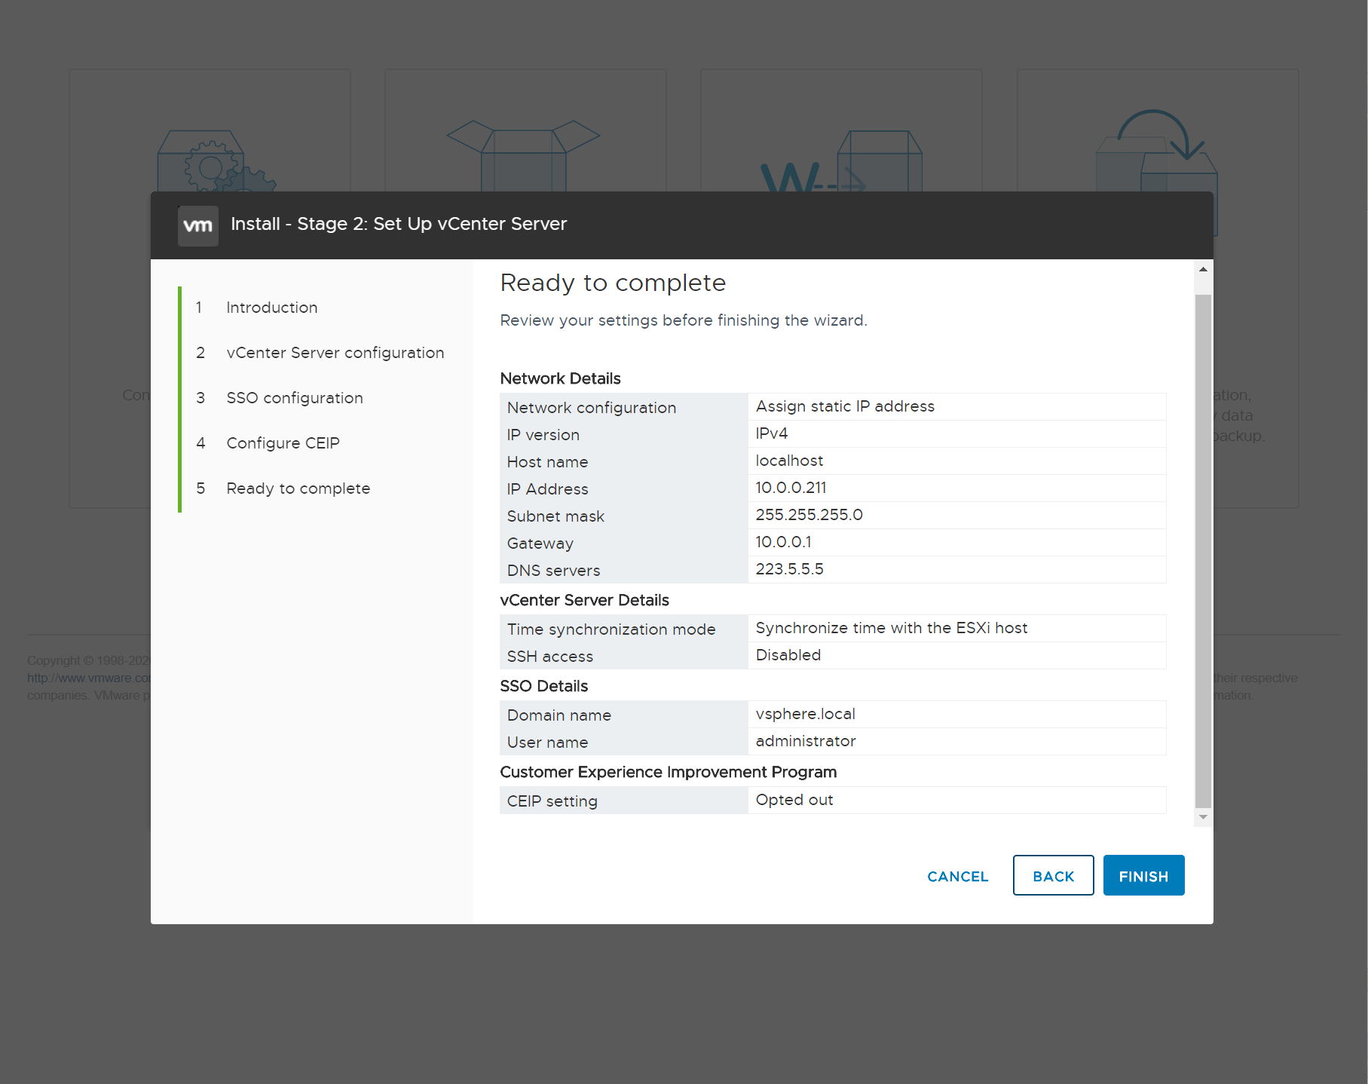Viewport: 1368px width, 1084px height.
Task: Click the Time synchronization mode label
Action: (611, 629)
